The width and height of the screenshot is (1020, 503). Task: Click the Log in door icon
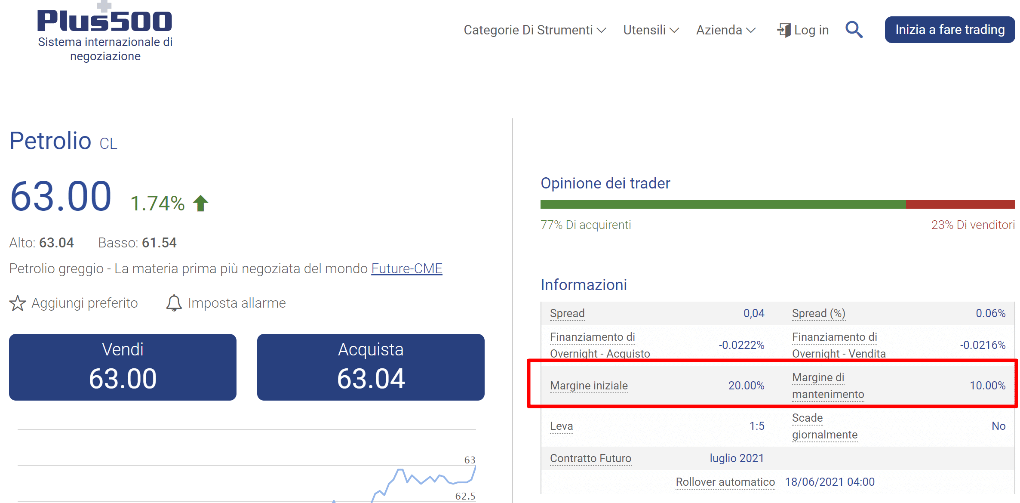coord(784,30)
